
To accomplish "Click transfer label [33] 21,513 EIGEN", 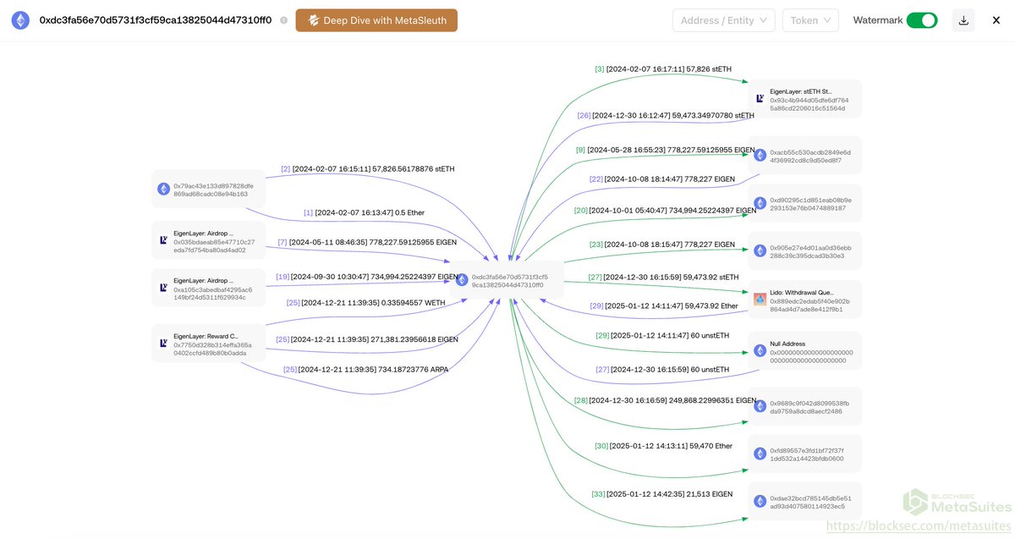I will tap(662, 493).
